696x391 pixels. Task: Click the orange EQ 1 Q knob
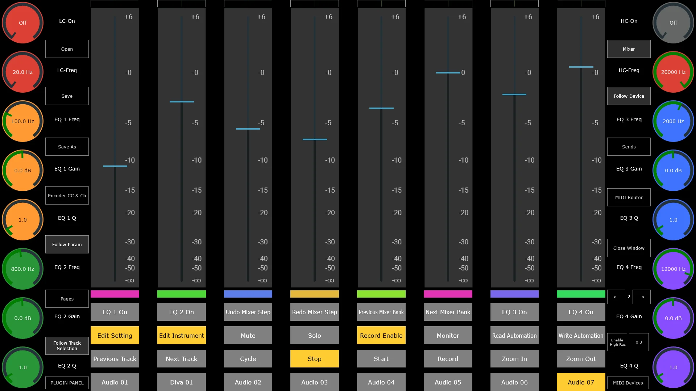22,219
